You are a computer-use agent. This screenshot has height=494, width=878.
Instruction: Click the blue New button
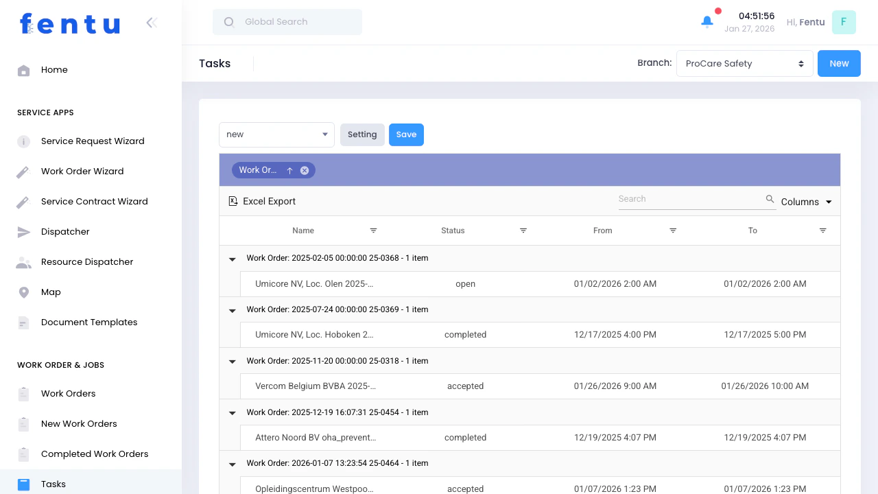click(x=839, y=63)
